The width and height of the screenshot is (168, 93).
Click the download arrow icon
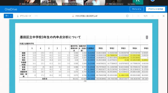click(18, 16)
